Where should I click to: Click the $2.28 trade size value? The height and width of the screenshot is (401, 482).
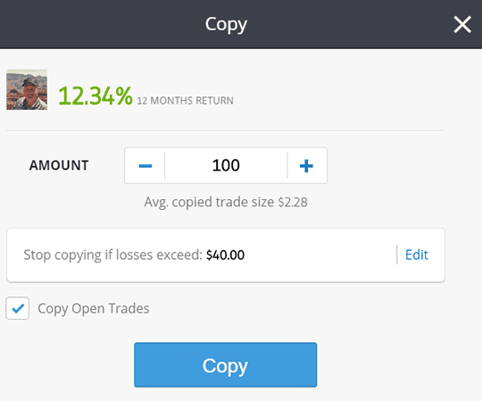[x=293, y=203]
